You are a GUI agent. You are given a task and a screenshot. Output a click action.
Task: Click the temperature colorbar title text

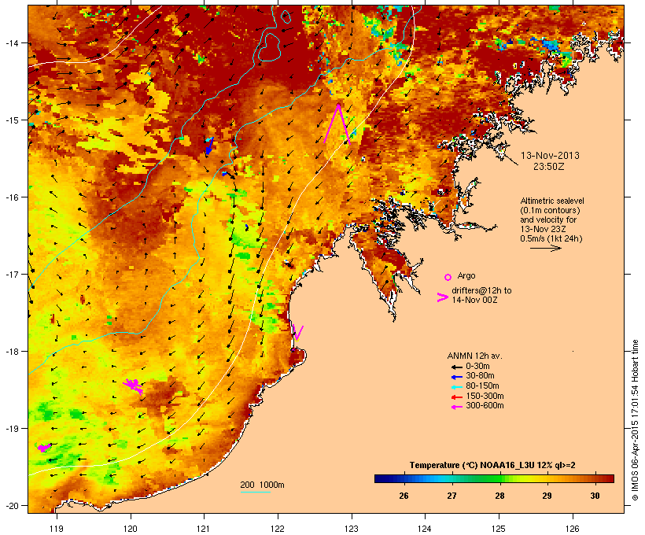click(492, 465)
